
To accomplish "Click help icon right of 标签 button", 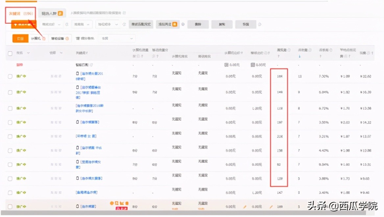I will 260,24.
